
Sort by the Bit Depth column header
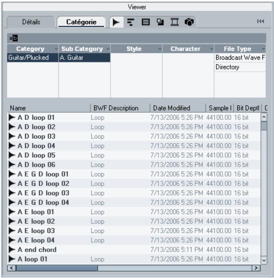click(247, 108)
